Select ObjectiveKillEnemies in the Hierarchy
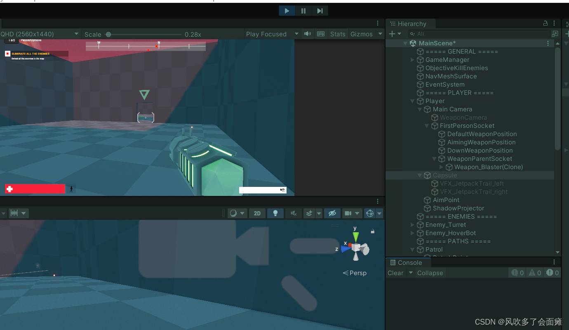569x330 pixels. (456, 68)
